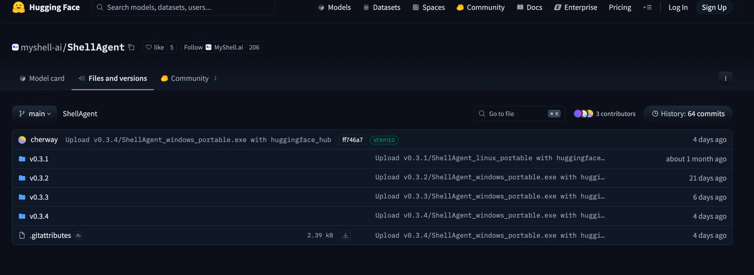The height and width of the screenshot is (275, 754).
Task: Select the Files and versions tab
Action: point(113,78)
